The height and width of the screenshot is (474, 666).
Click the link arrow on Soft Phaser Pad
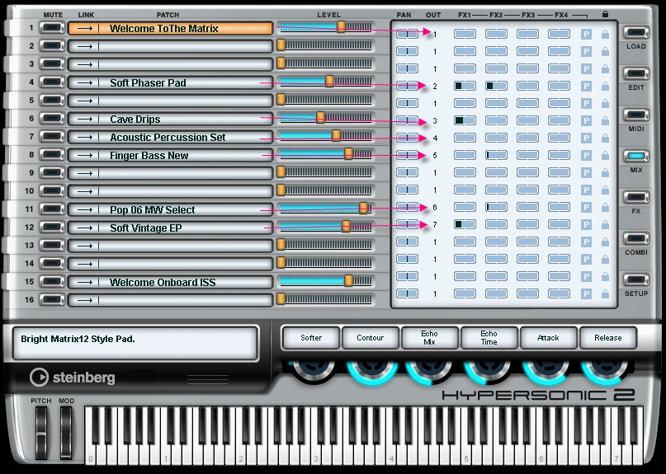coord(85,82)
